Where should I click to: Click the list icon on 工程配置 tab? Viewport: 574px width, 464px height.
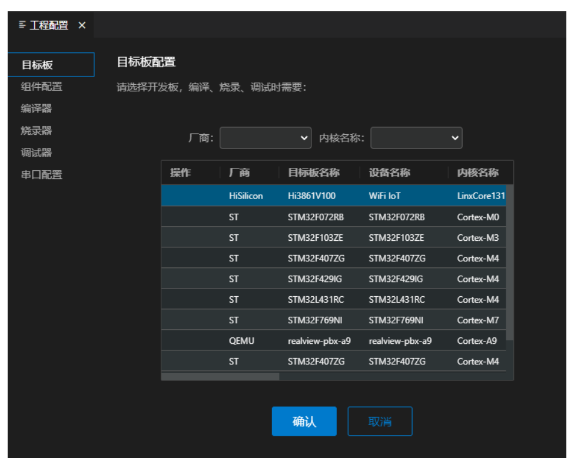pyautogui.click(x=22, y=25)
